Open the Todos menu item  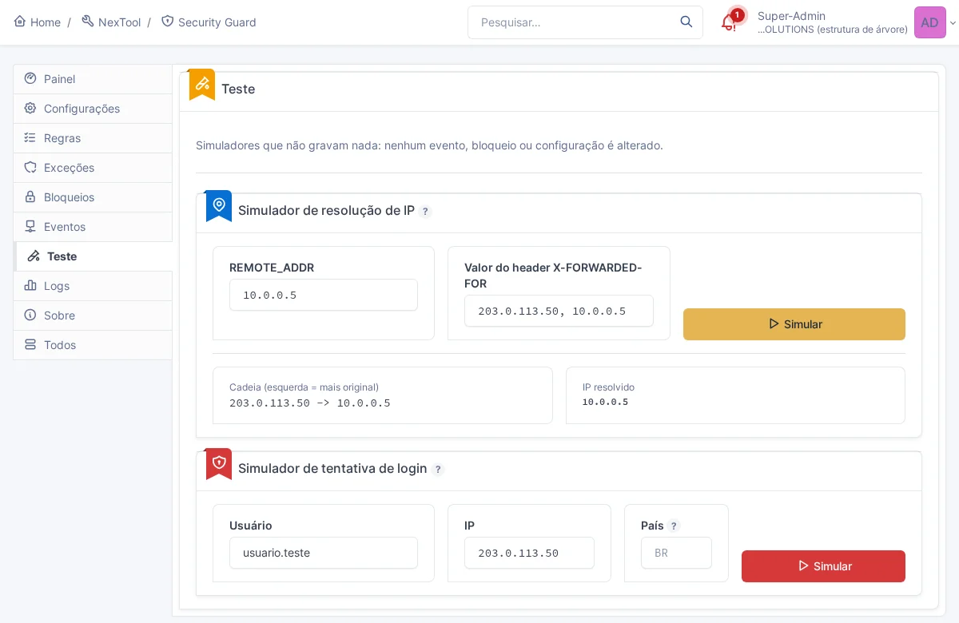[93, 345]
